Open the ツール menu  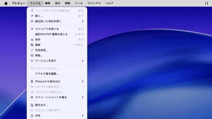point(79,3)
